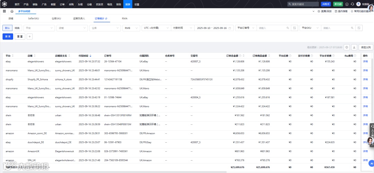The height and width of the screenshot is (173, 374).
Task: Click the blue 搜索 button
Action: pyautogui.click(x=8, y=37)
